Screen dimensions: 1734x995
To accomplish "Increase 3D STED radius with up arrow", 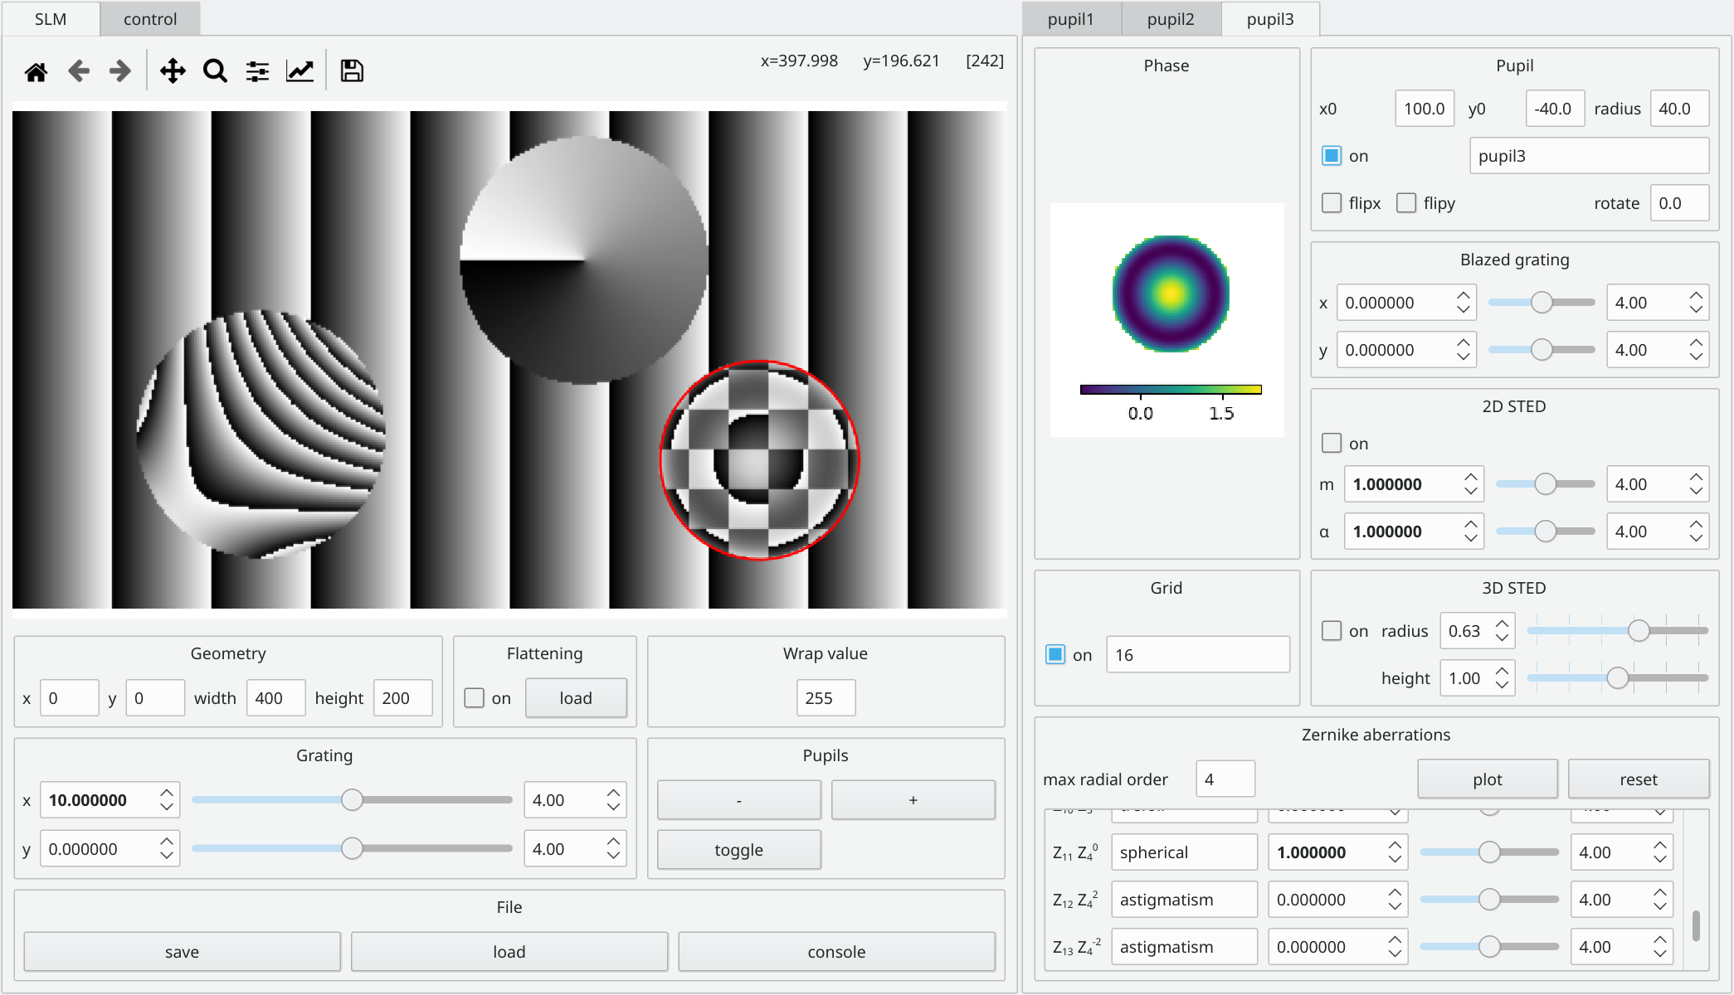I will [x=1502, y=624].
